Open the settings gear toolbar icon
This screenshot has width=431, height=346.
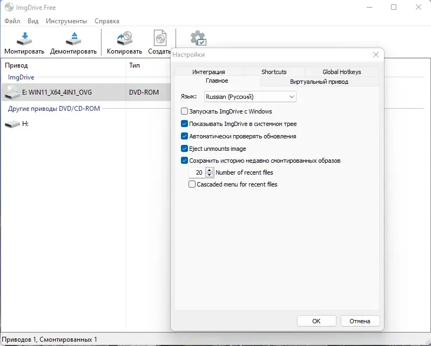[x=198, y=38]
